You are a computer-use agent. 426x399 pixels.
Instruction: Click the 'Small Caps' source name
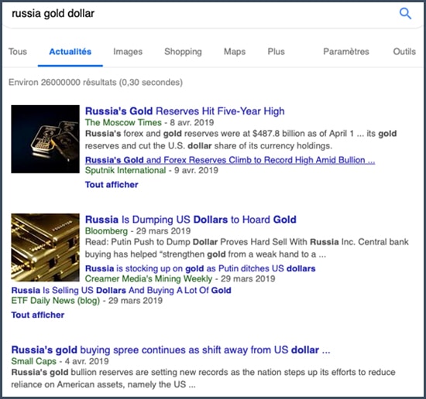(33, 361)
